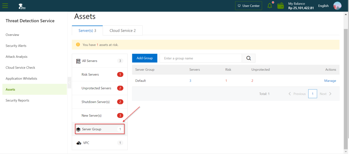Click the Risk column header
This screenshot has height=154, width=349.
click(x=228, y=70)
